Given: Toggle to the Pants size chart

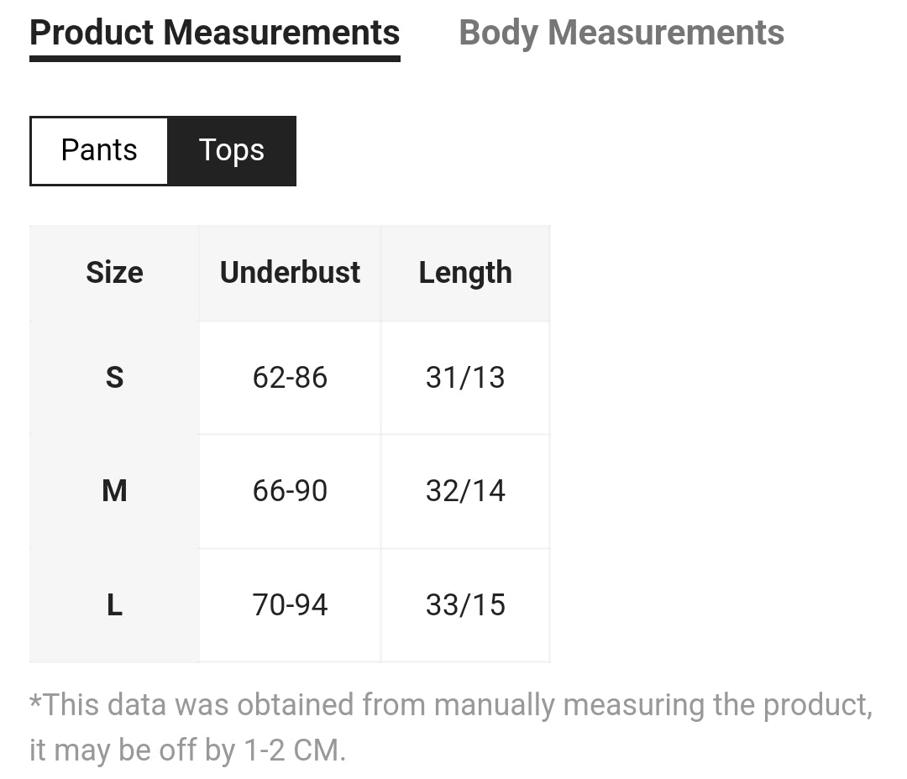Looking at the screenshot, I should (99, 150).
